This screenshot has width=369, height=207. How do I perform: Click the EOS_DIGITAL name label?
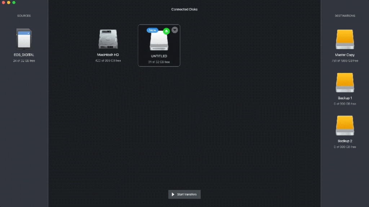click(x=24, y=55)
